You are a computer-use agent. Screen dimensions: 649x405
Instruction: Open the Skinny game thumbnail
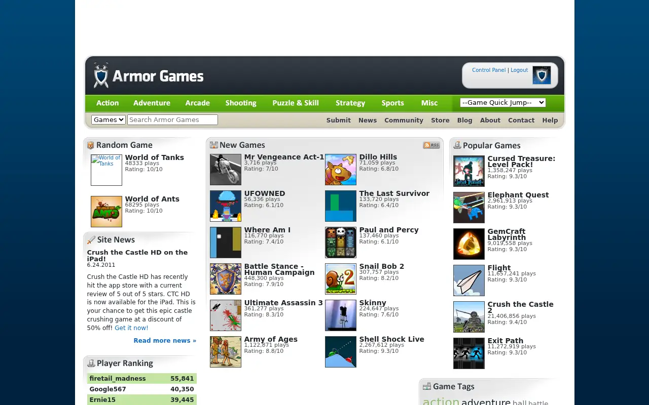(x=341, y=315)
